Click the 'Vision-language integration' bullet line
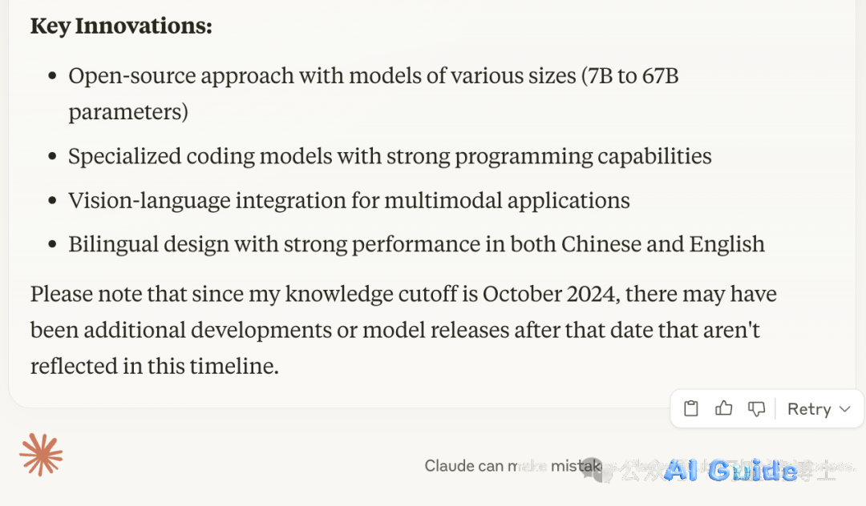The height and width of the screenshot is (506, 866). (349, 200)
